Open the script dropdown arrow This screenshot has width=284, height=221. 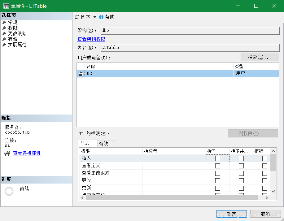click(x=95, y=17)
